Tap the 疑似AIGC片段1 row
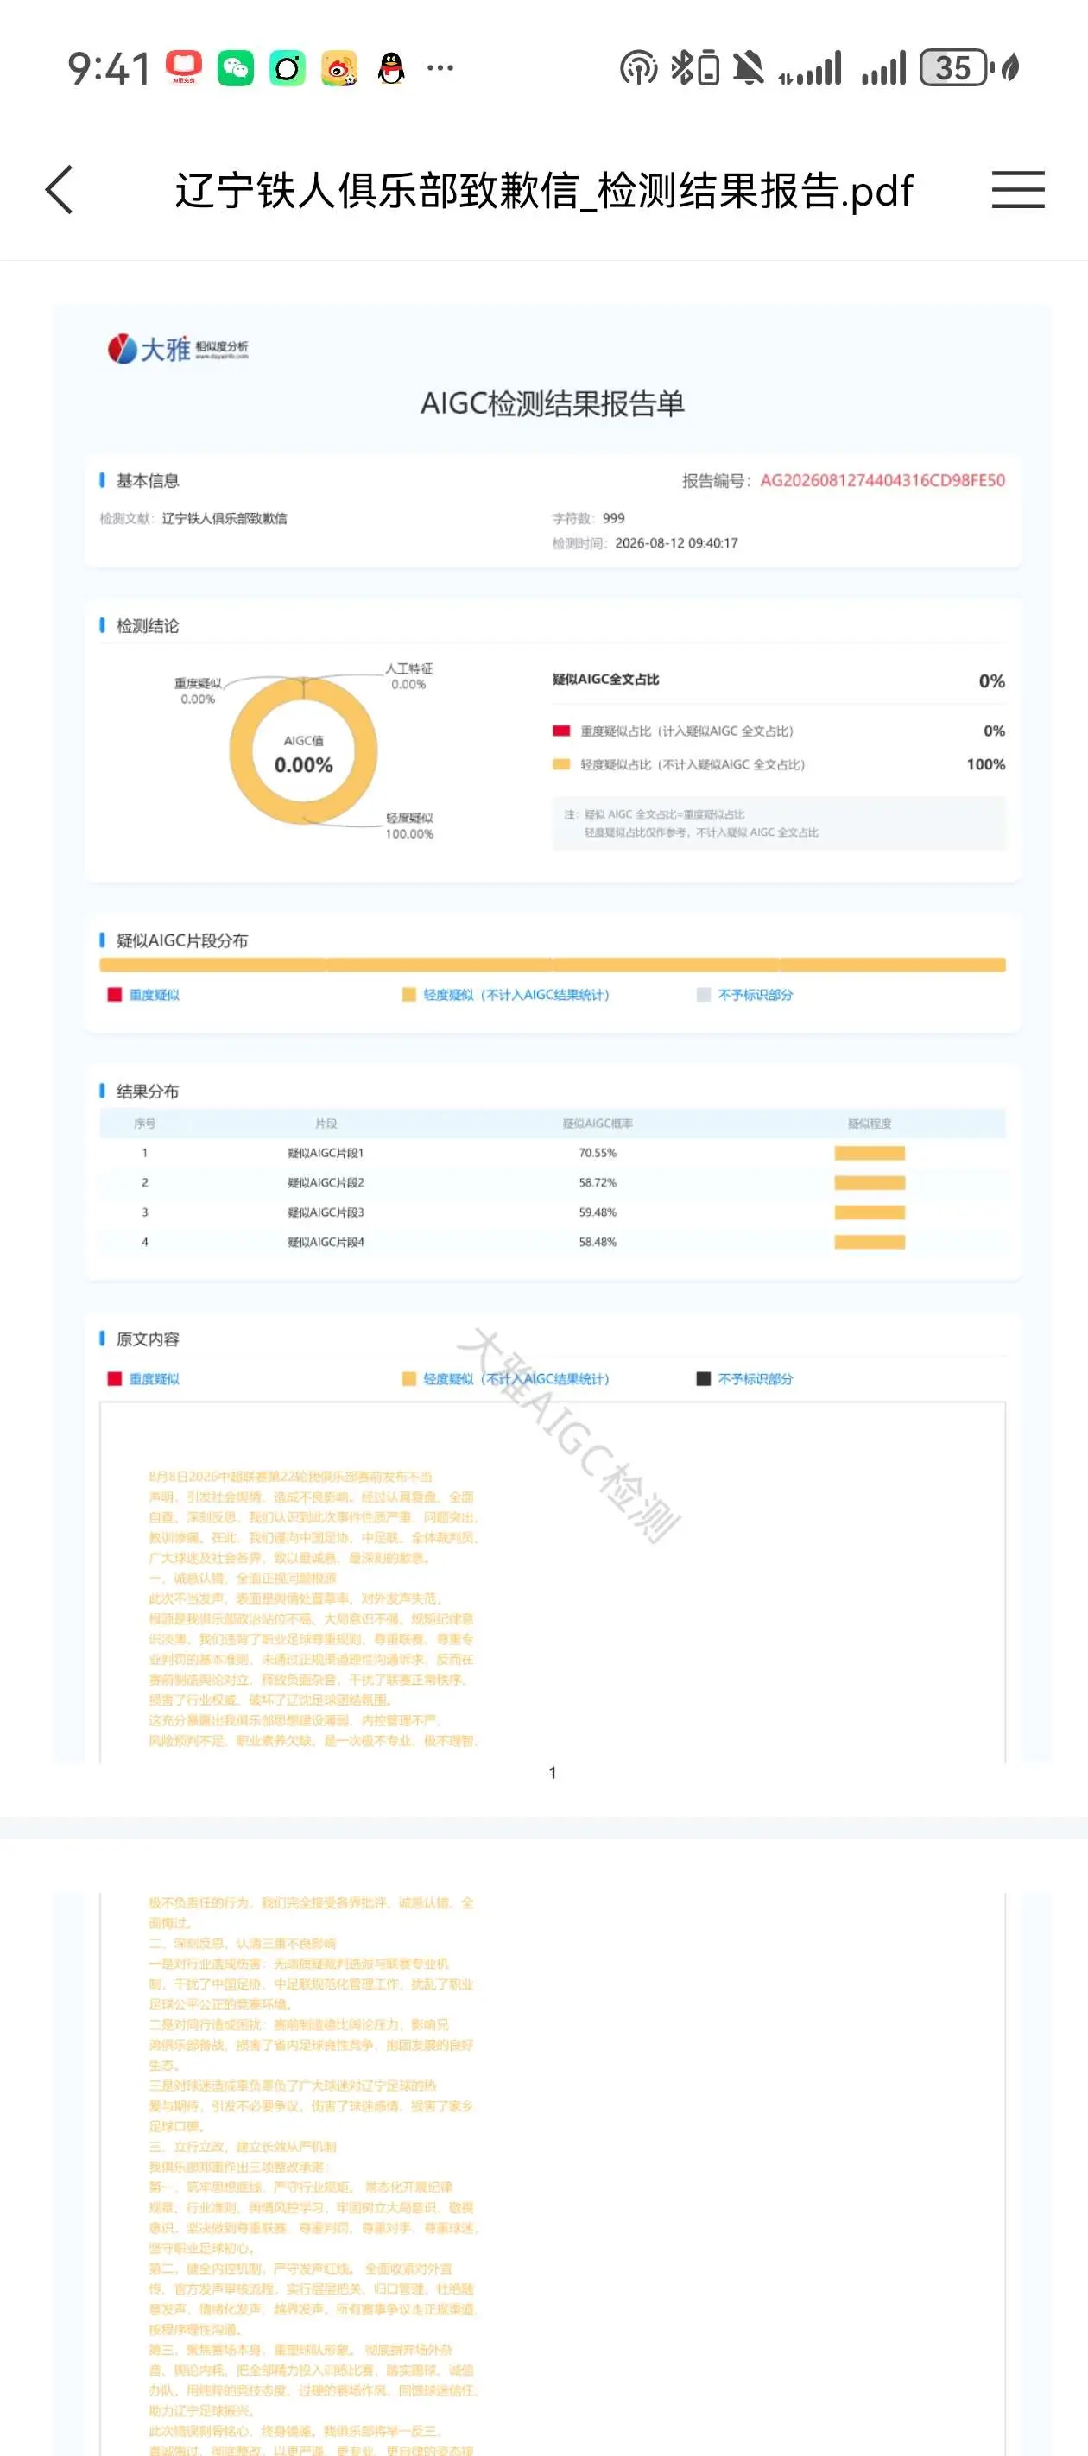1088x2456 pixels. [552, 1153]
